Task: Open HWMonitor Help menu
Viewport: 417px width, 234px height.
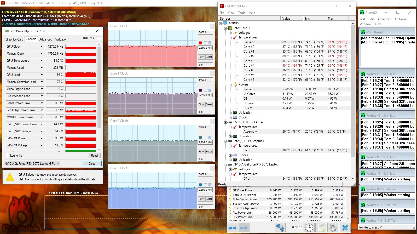Action: pos(252,13)
